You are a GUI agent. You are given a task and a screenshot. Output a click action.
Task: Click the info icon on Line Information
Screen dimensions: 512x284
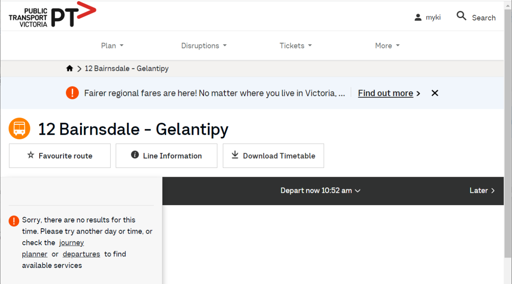coord(135,155)
